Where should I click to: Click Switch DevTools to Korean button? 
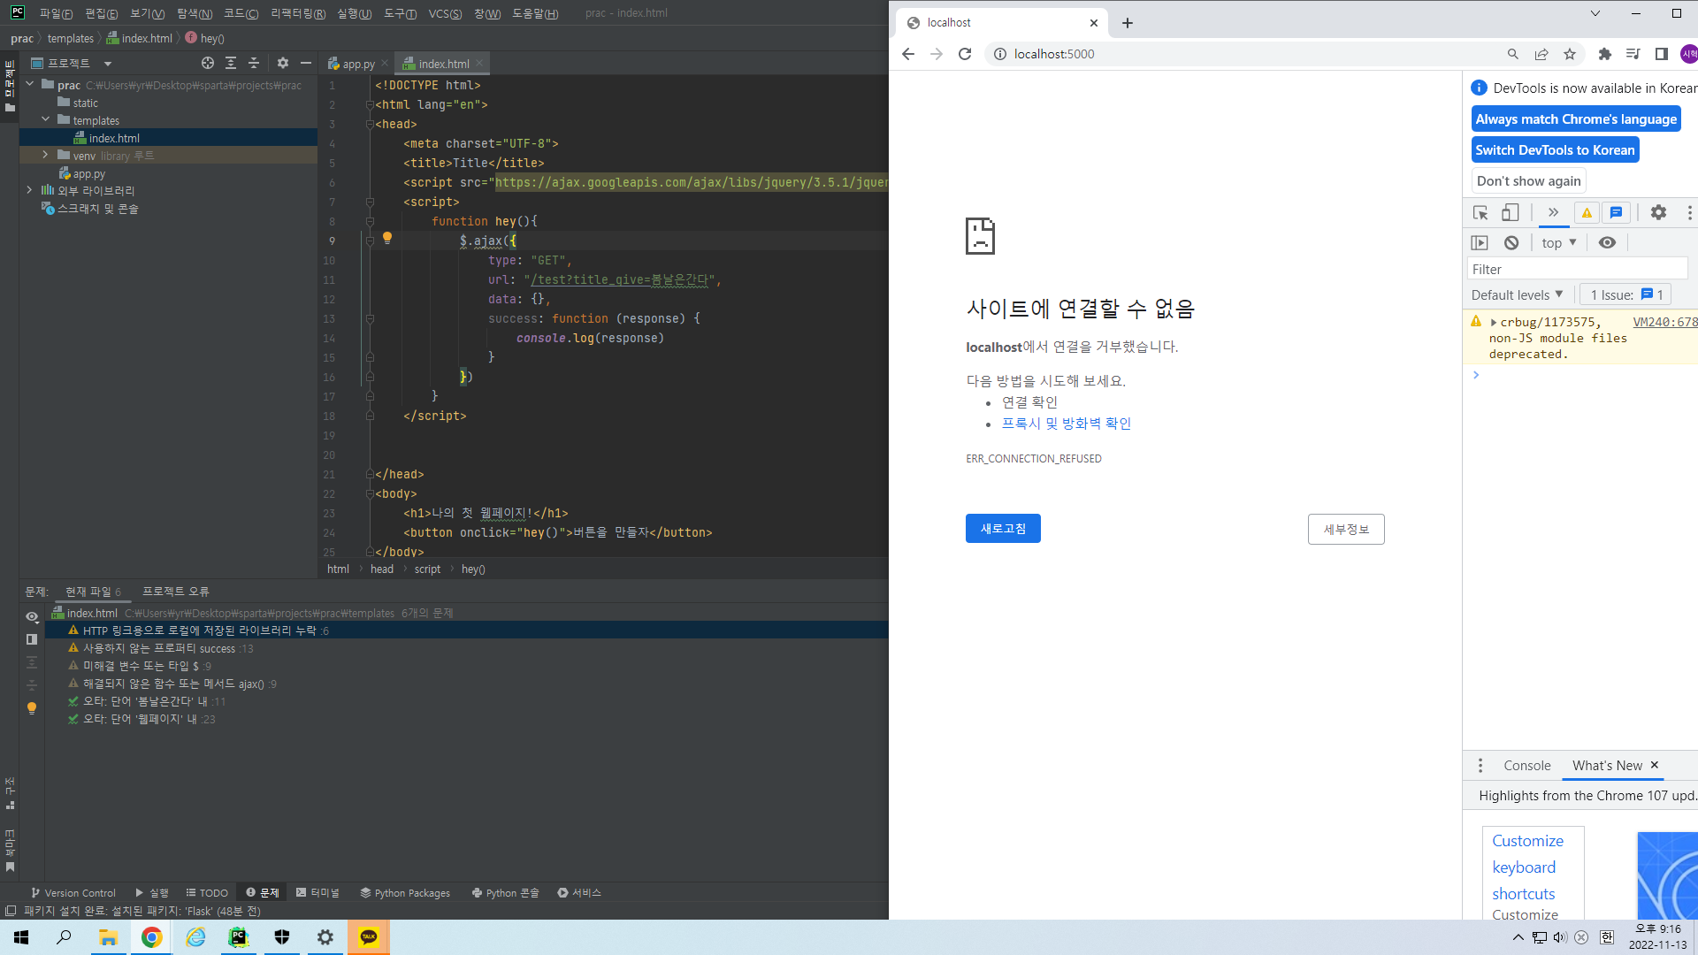point(1555,150)
